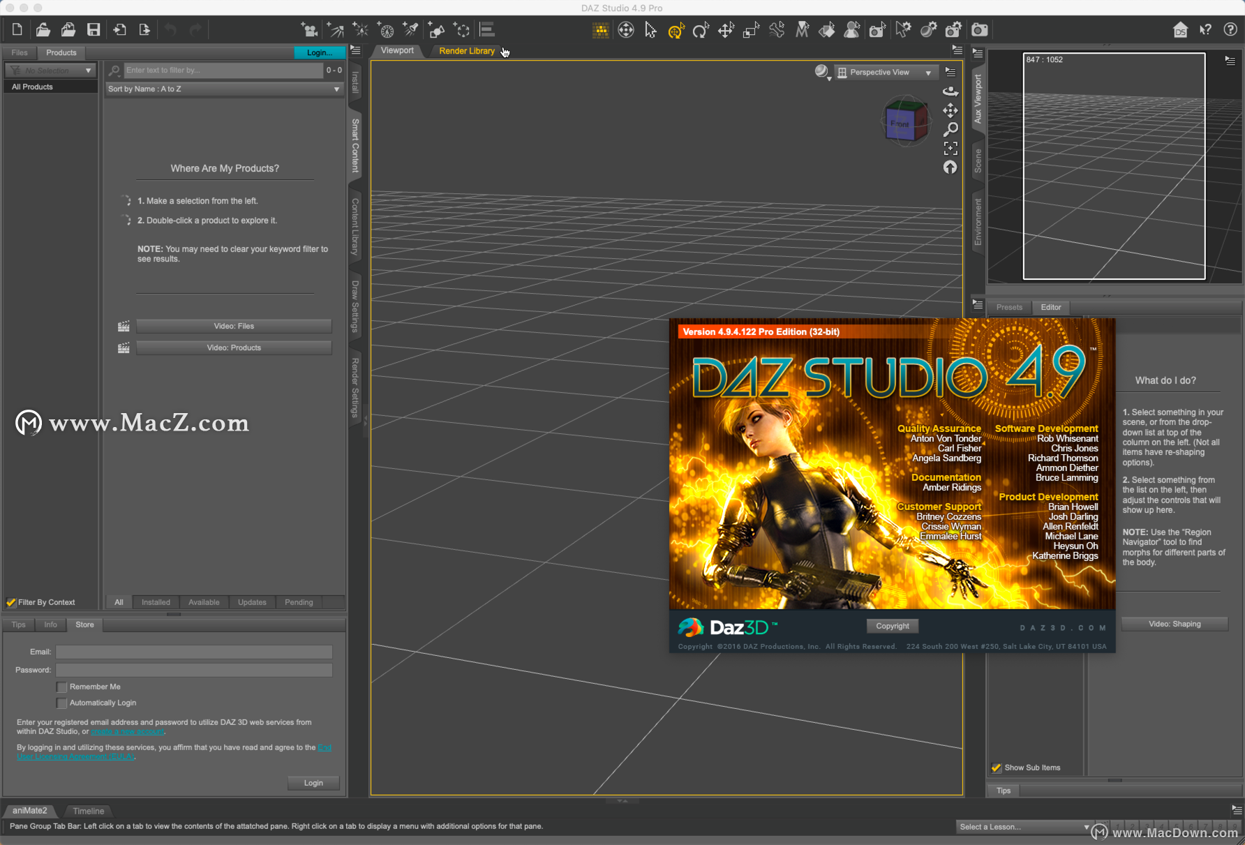
Task: Create a new scene with New icon
Action: pyautogui.click(x=17, y=29)
